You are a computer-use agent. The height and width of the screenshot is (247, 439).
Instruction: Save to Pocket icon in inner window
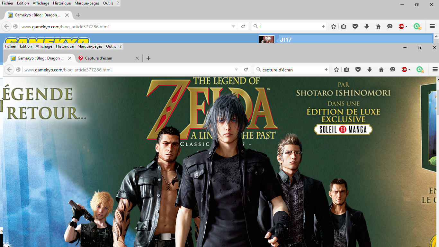pyautogui.click(x=358, y=69)
